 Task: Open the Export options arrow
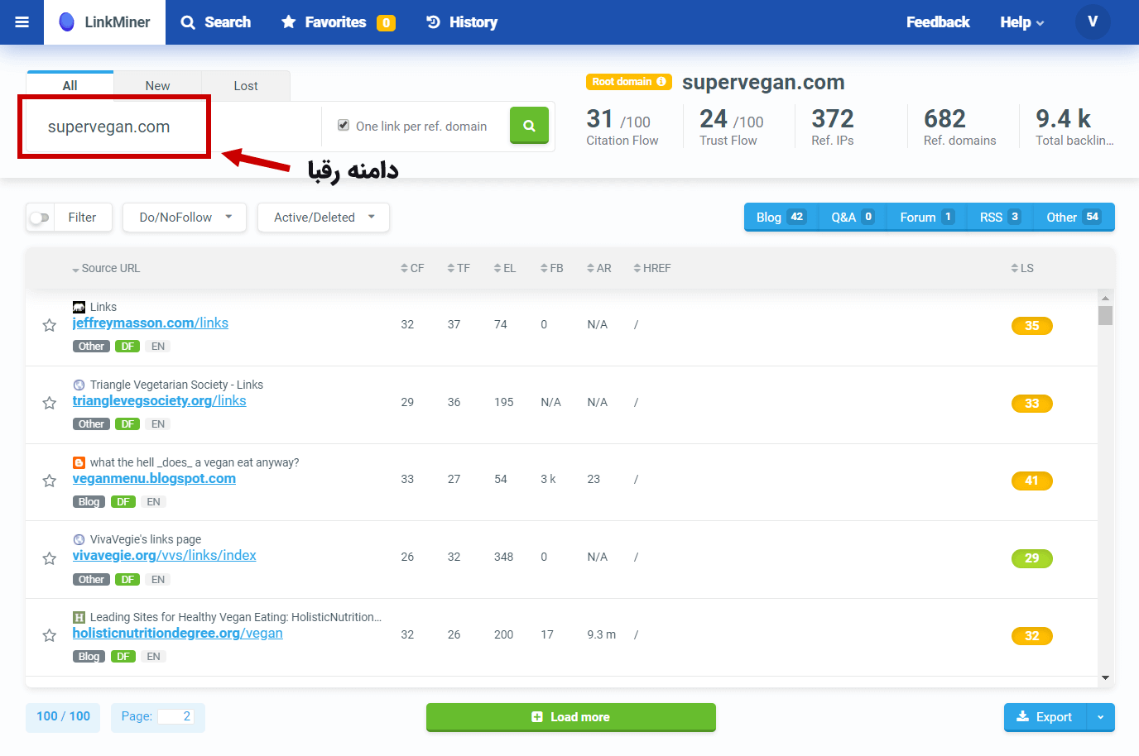pos(1100,717)
